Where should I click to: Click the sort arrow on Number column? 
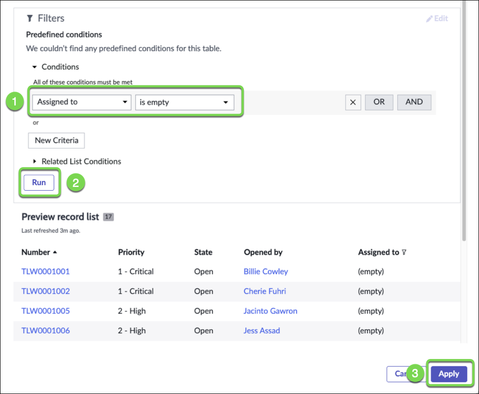(55, 252)
